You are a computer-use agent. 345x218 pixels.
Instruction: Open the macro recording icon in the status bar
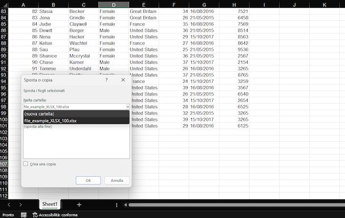[x=24, y=215]
